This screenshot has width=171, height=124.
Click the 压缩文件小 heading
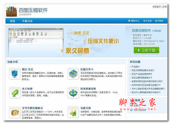click(87, 69)
